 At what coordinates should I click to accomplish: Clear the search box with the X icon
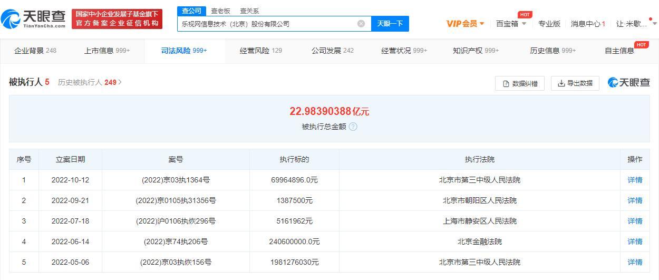tap(361, 24)
